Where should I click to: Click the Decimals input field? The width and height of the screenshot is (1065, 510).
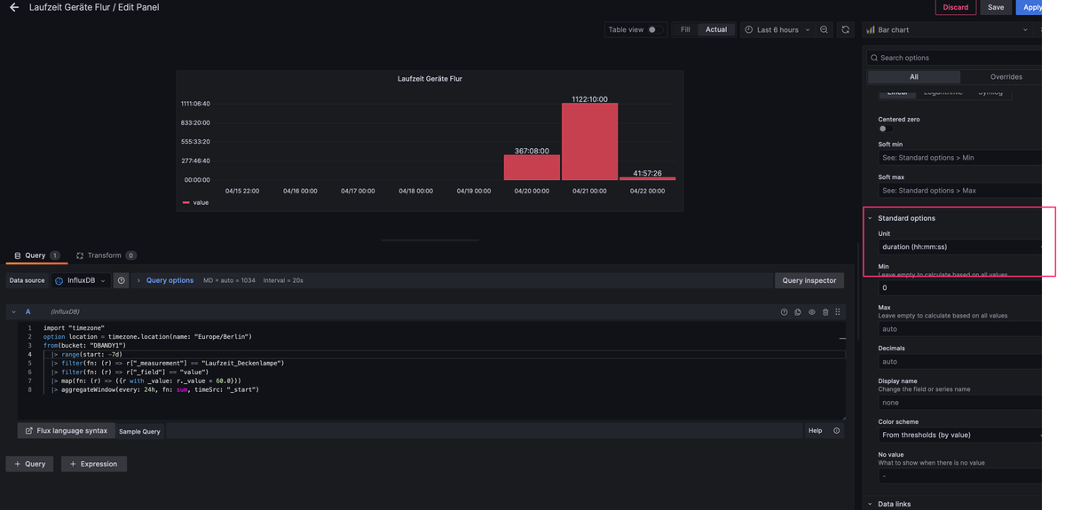(x=959, y=362)
